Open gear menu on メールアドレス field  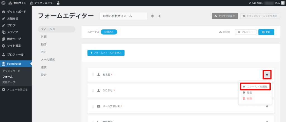click(267, 106)
